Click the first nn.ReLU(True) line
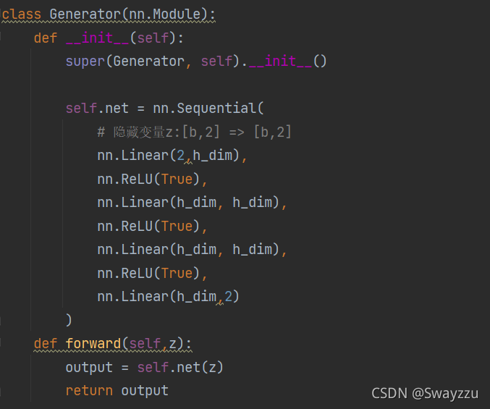Image resolution: width=490 pixels, height=409 pixels. pyautogui.click(x=152, y=179)
